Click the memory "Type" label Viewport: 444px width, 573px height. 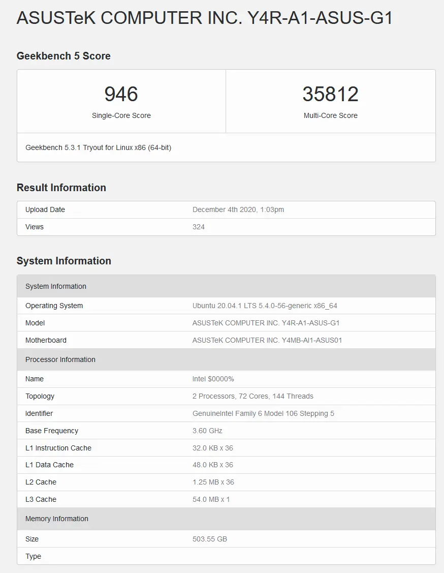tap(33, 557)
